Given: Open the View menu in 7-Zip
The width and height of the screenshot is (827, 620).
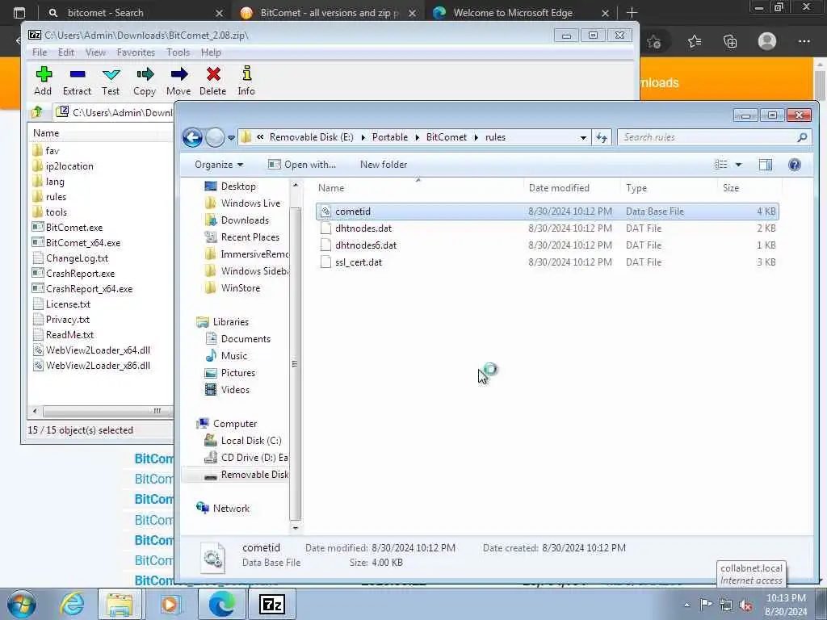Looking at the screenshot, I should pos(95,52).
